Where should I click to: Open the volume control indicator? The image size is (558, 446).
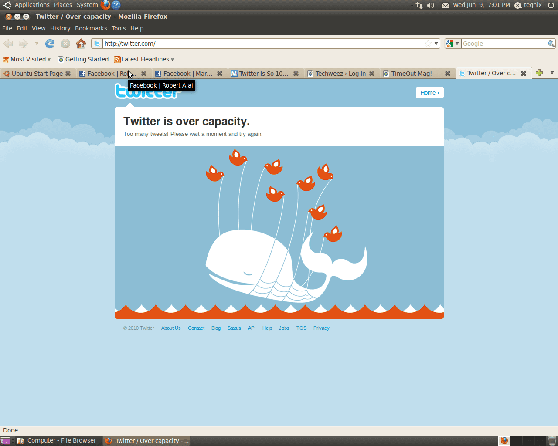(431, 5)
